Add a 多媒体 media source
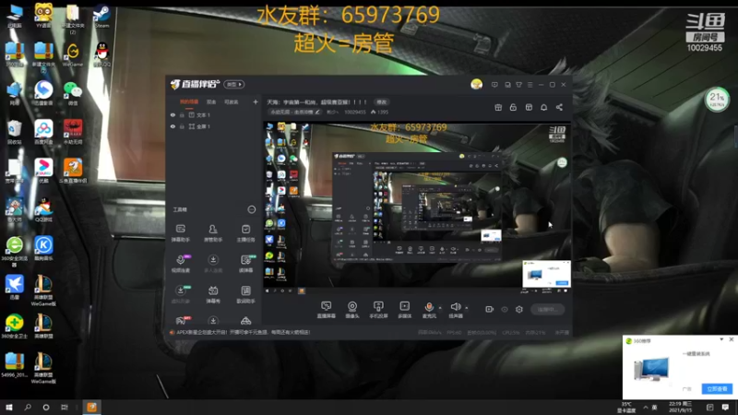738x415 pixels. 404,310
